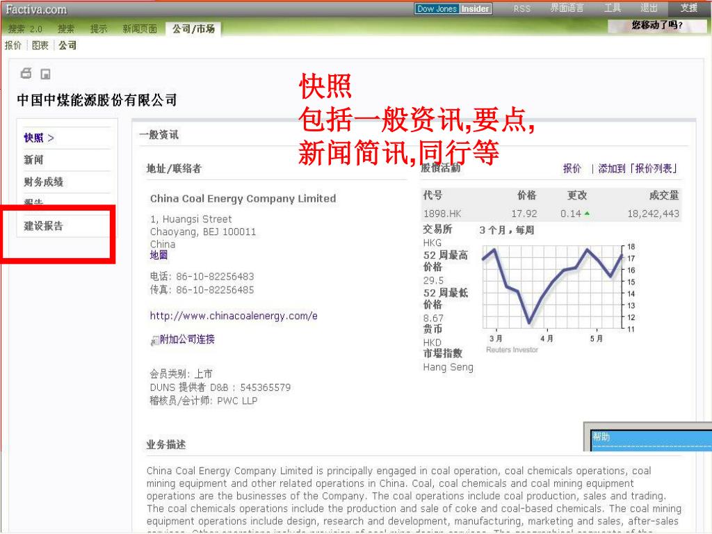Click the company name China Coal Energy Company Limited
This screenshot has width=712, height=534.
pyautogui.click(x=243, y=199)
